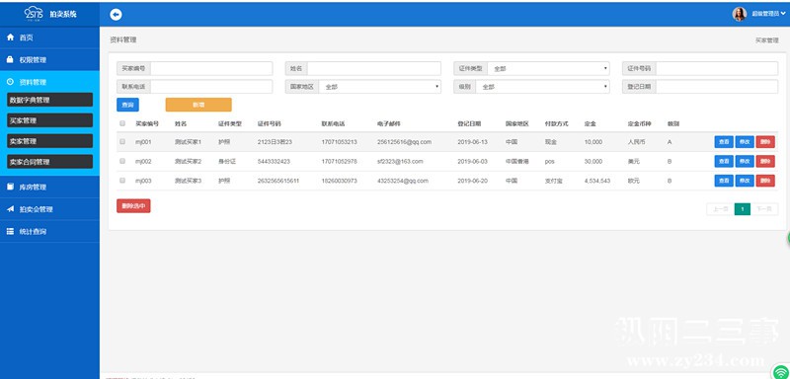
Task: Click 删除 button for mj003 row
Action: (x=765, y=181)
